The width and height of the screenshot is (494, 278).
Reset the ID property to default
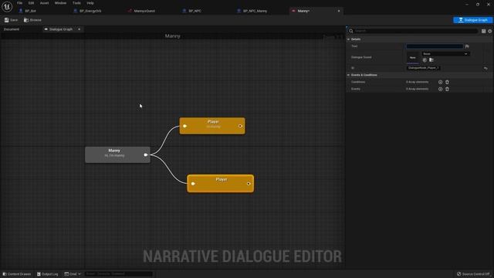(x=486, y=68)
